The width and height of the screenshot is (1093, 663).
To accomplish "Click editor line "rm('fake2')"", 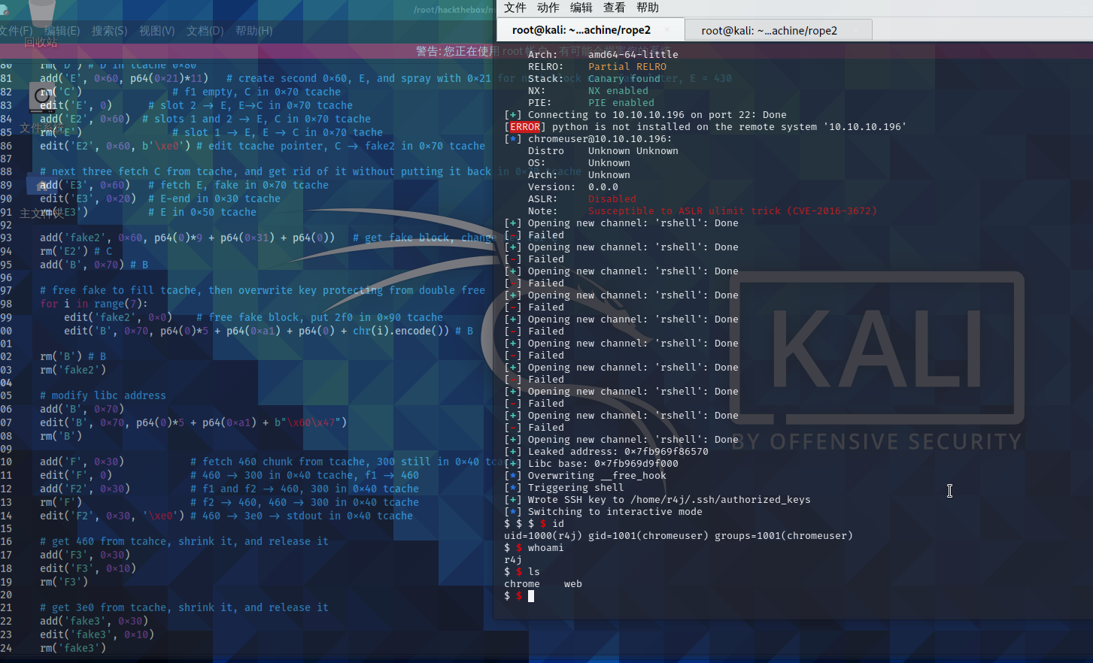I will point(73,370).
